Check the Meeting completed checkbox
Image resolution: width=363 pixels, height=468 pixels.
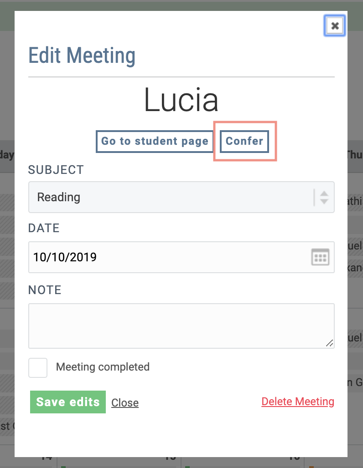tap(38, 367)
